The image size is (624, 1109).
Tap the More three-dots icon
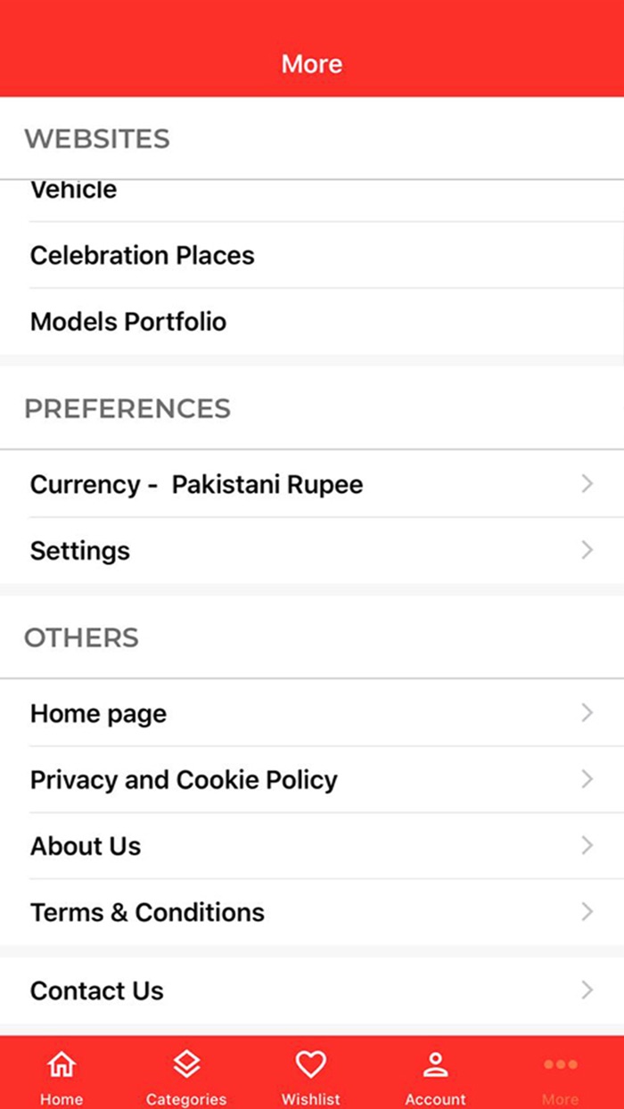click(560, 1064)
